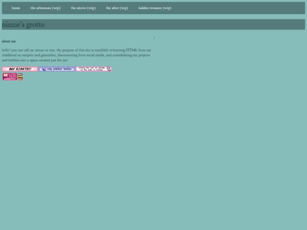Click the purple heart blinkie banner
The image size is (307, 230).
[x=57, y=69]
